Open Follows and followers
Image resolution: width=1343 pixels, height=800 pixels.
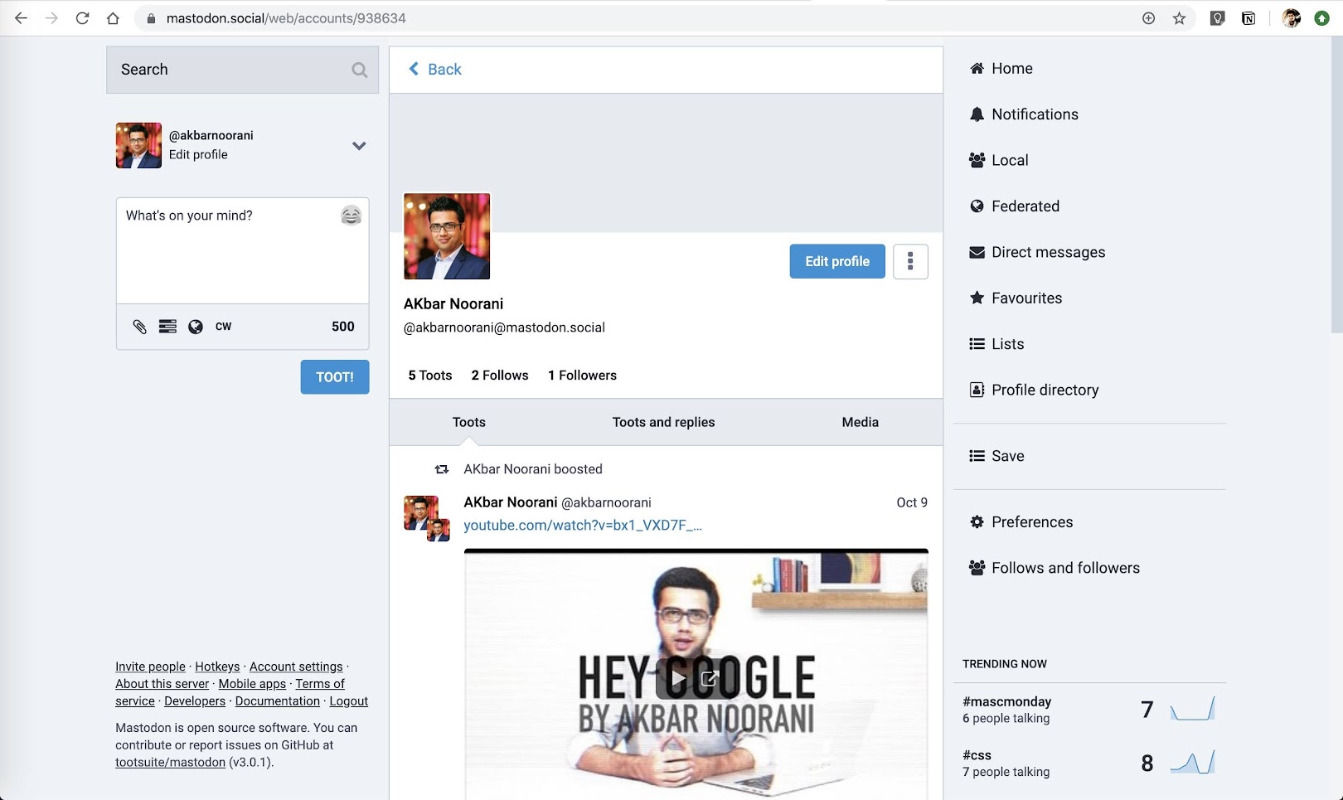(x=1055, y=568)
